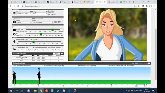Viewport: 165px width, 93px height.
Task: Open a new browser tab
Action: coord(134,2)
